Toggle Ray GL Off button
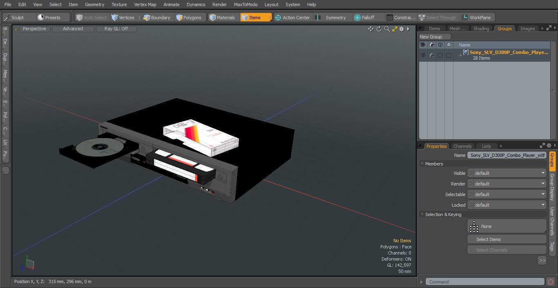The image size is (558, 288). tap(116, 29)
